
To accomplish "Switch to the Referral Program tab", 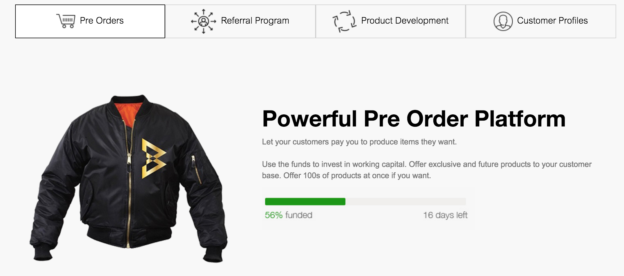I will point(255,21).
